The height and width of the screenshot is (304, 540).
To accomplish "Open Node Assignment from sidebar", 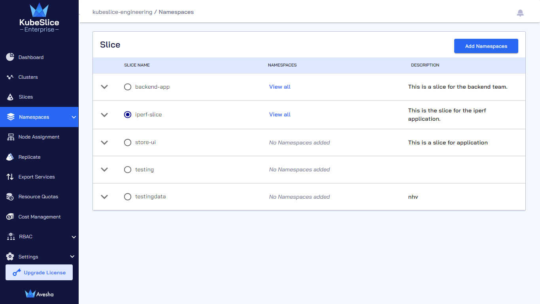I will 39,137.
